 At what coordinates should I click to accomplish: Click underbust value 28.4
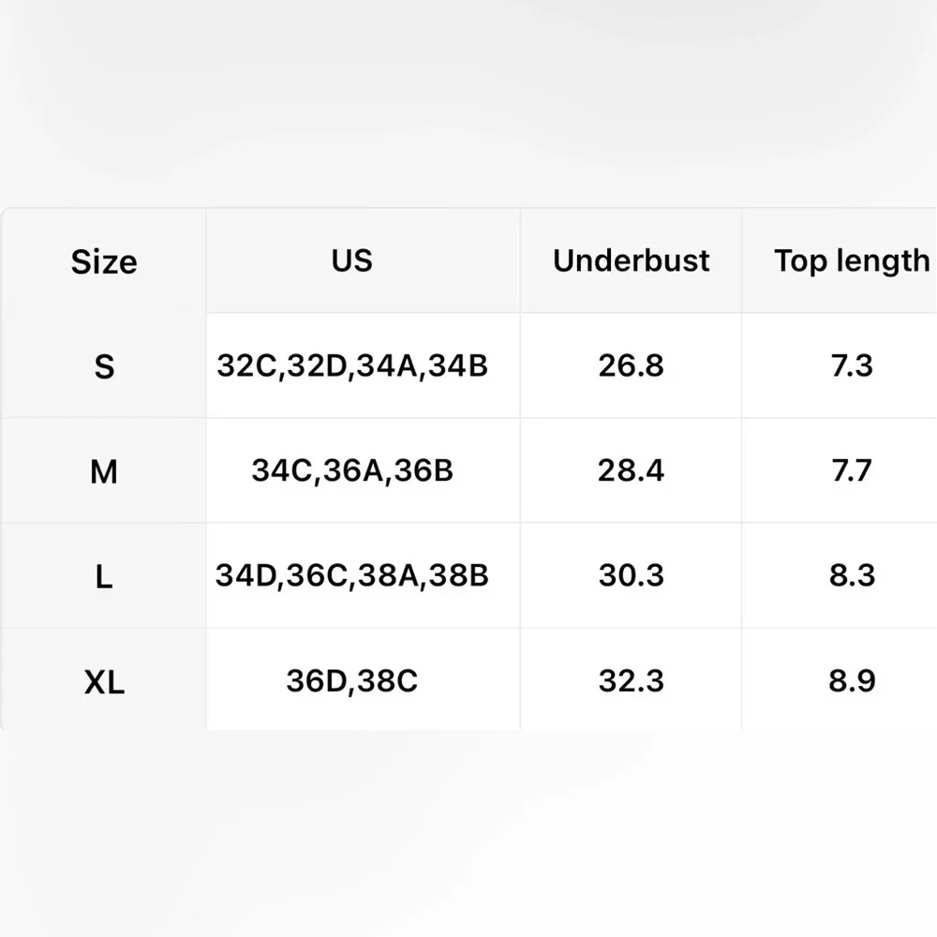[x=631, y=471]
